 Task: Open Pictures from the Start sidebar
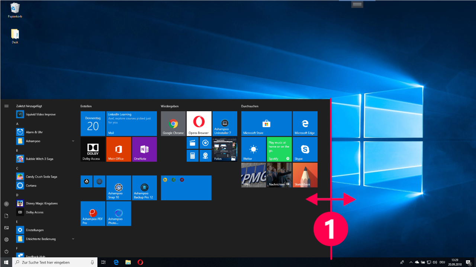[6, 228]
